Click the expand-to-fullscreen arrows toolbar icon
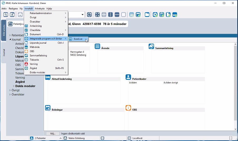This screenshot has height=141, width=238. click(97, 15)
